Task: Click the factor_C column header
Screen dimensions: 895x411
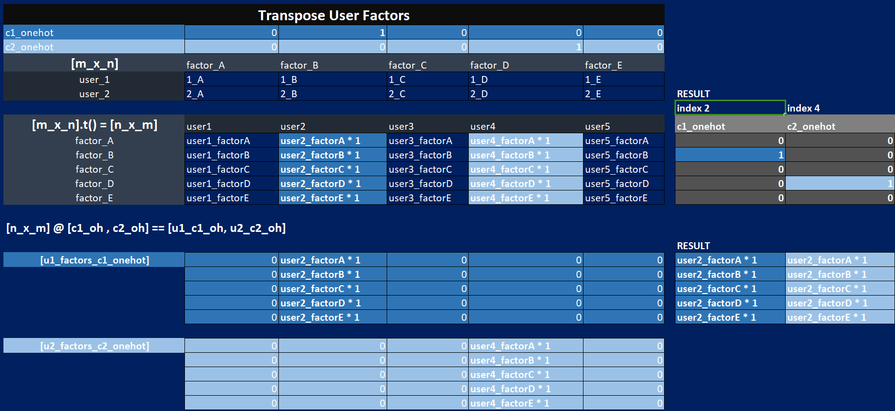Action: 427,65
